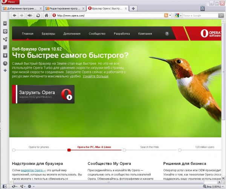Click the search magnifier button
Screen dimensions: 226x189
(x=221, y=15)
